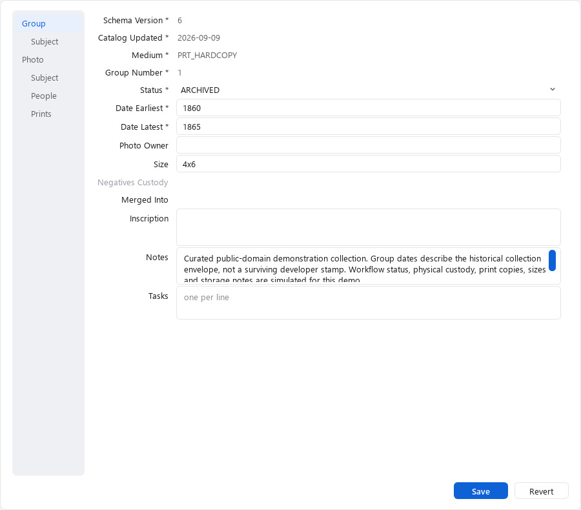Click the Negatives Custody label
This screenshot has height=510, width=581.
[132, 182]
